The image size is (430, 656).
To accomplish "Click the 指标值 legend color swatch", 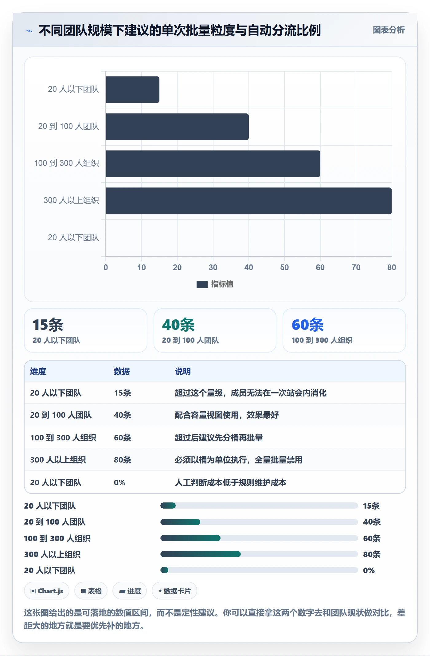I will pyautogui.click(x=202, y=284).
